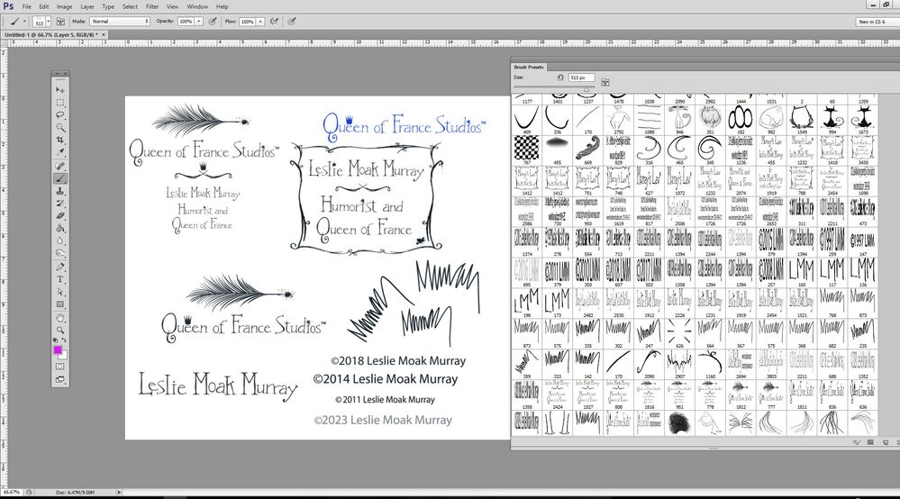Image resolution: width=900 pixels, height=499 pixels.
Task: Open the Image menu
Action: pos(64,6)
